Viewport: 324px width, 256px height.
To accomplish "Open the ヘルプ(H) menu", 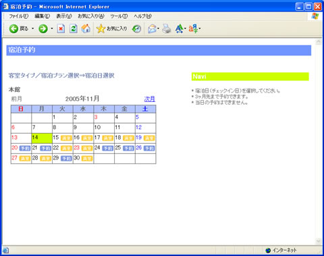I will pos(142,16).
